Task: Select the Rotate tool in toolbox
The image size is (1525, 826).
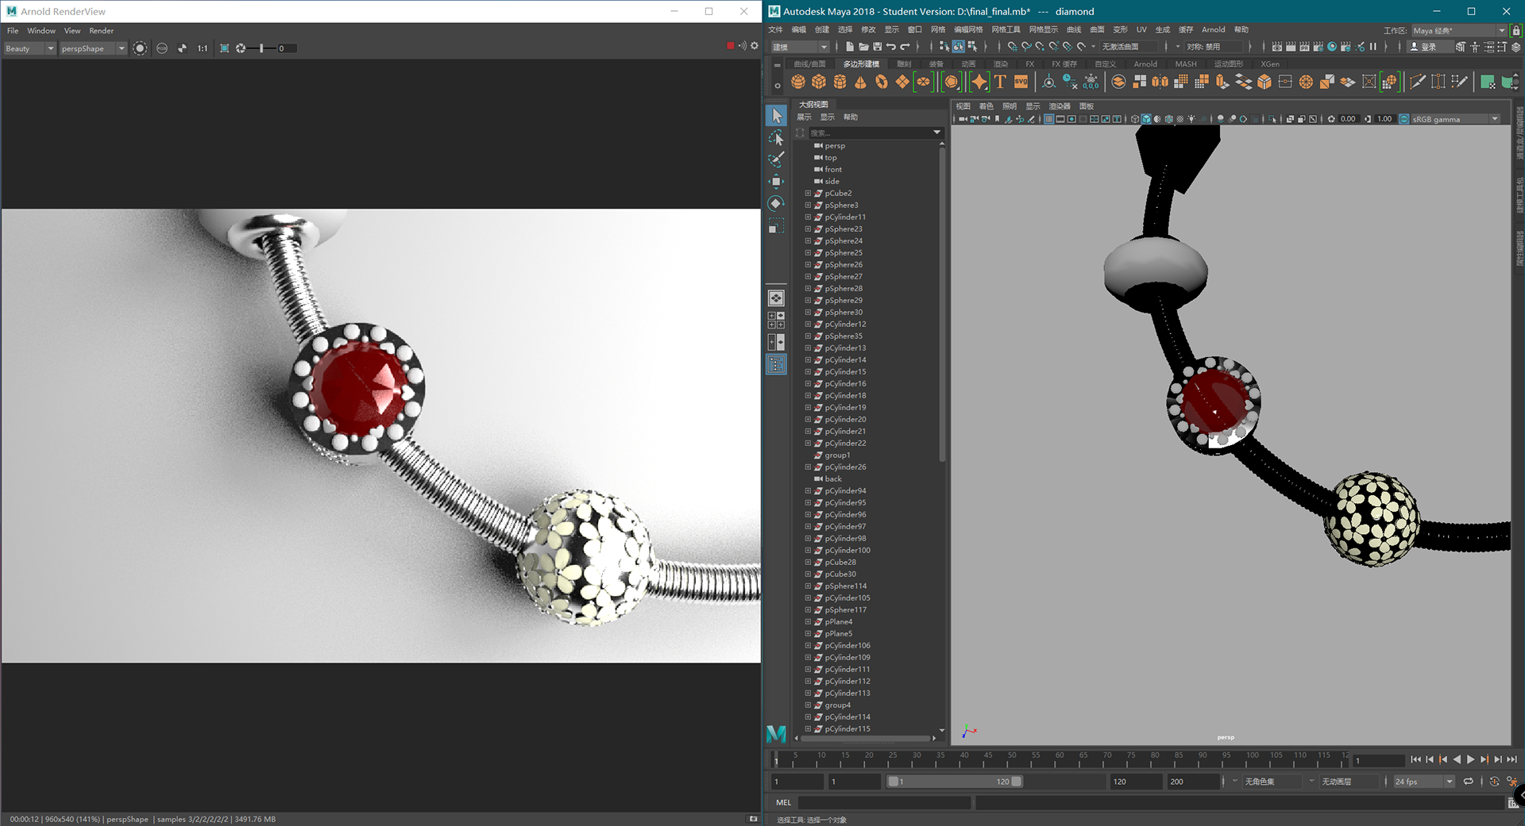Action: pos(777,204)
